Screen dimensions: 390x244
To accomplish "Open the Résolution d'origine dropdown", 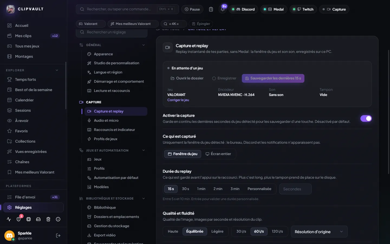I will tap(319, 232).
